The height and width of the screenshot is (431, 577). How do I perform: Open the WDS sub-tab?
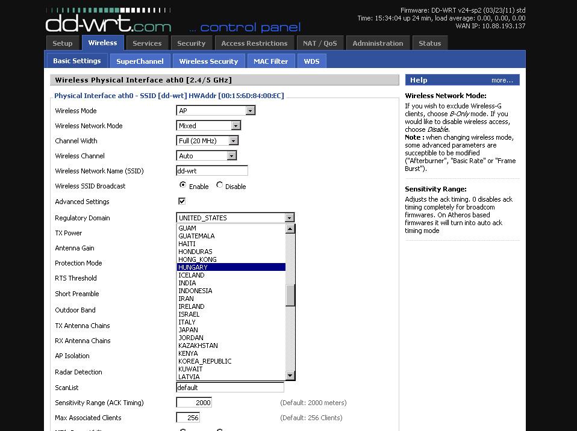click(x=311, y=61)
